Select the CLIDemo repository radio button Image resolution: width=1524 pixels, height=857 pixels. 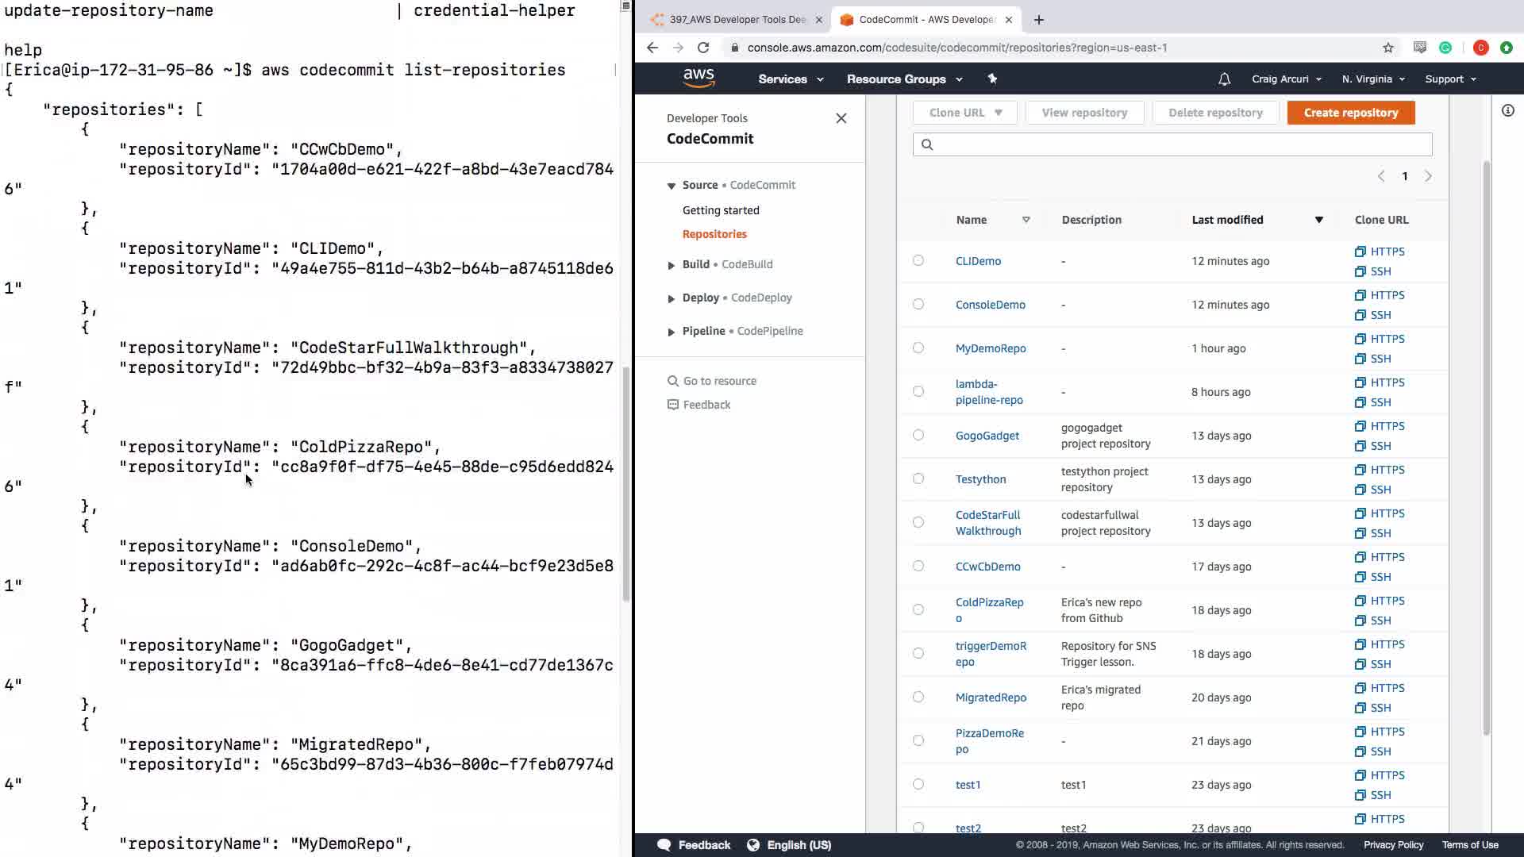pyautogui.click(x=918, y=260)
